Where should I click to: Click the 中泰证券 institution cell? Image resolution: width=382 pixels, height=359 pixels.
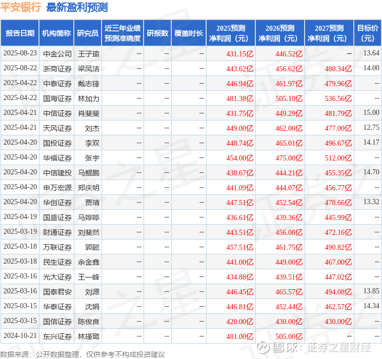click(57, 84)
